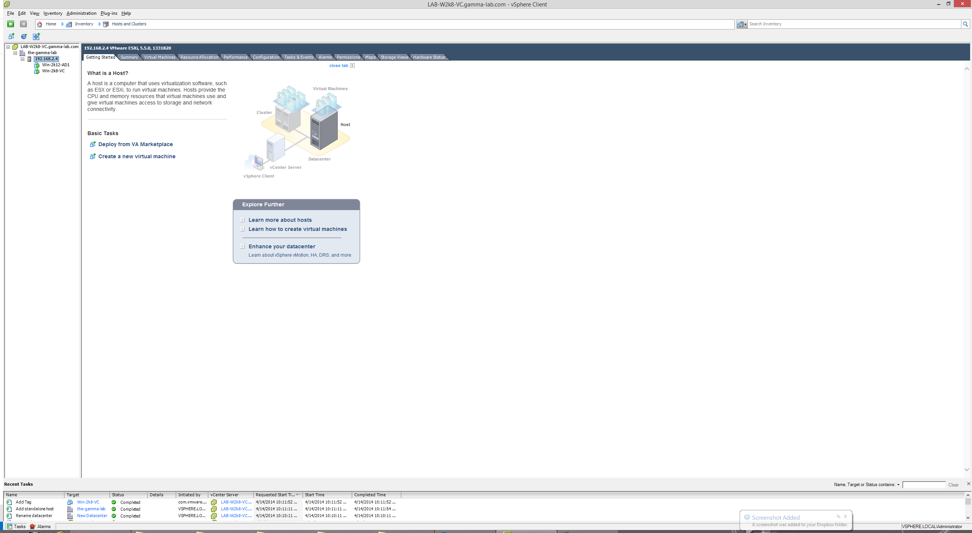Image resolution: width=972 pixels, height=533 pixels.
Task: Switch to the Performance tab
Action: tap(235, 57)
